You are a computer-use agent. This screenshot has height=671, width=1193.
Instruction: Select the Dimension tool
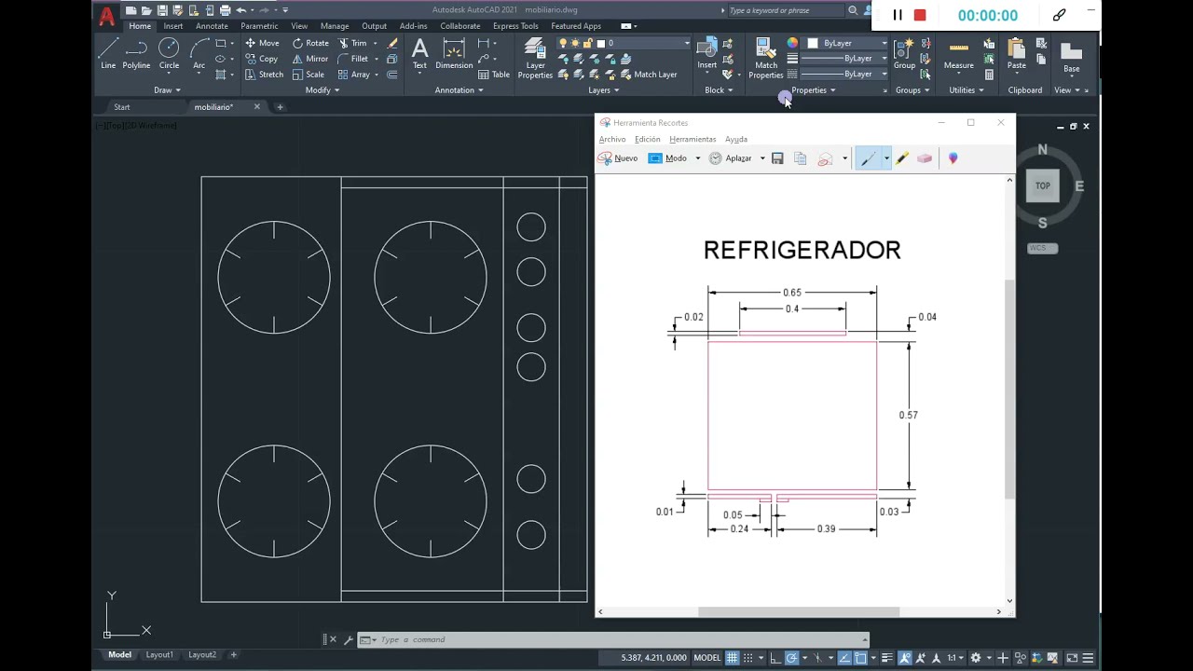pyautogui.click(x=454, y=54)
